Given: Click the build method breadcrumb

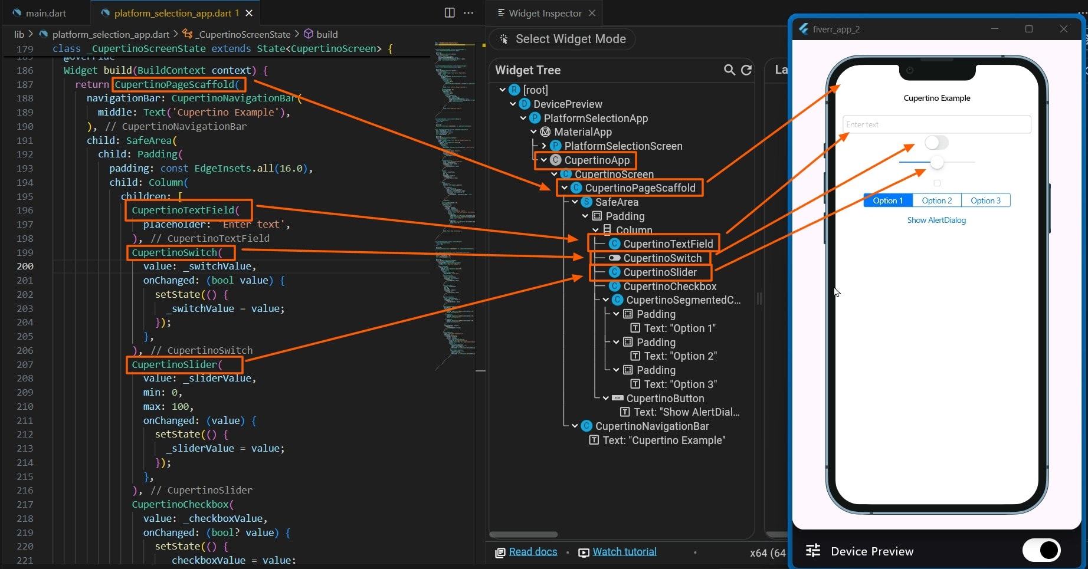Looking at the screenshot, I should click(x=327, y=34).
